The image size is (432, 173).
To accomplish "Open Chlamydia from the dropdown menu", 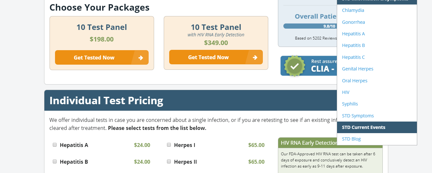I will click(353, 10).
